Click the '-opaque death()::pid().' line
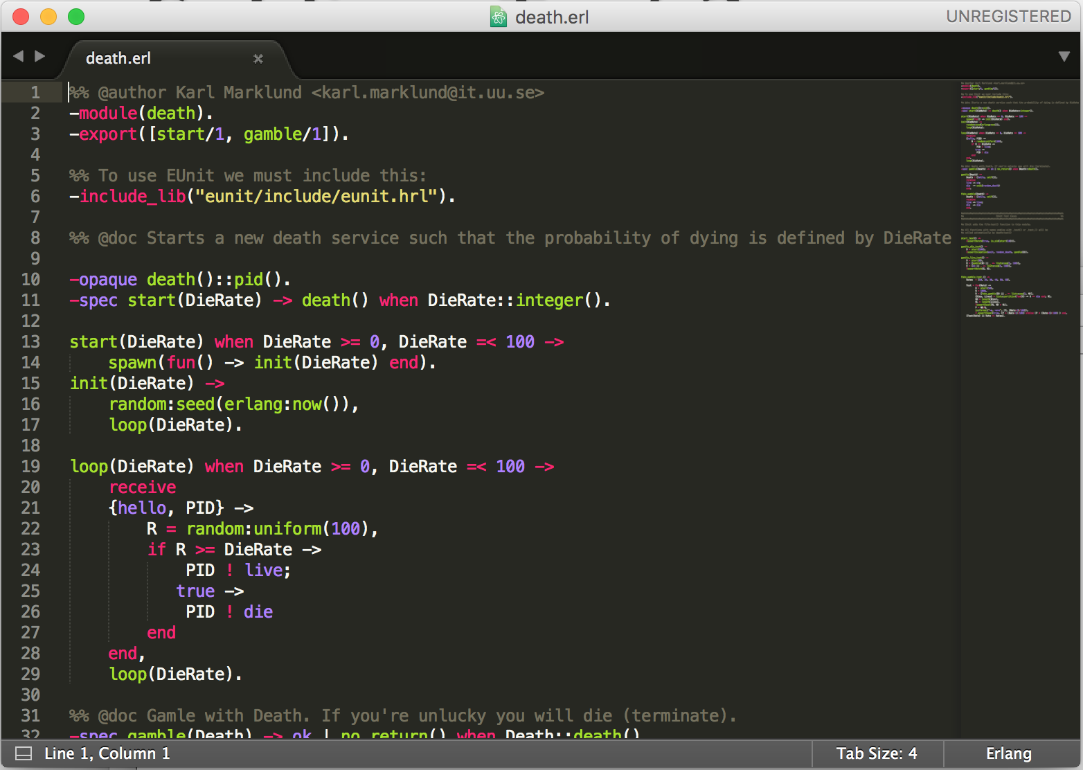The width and height of the screenshot is (1083, 770). click(x=180, y=280)
